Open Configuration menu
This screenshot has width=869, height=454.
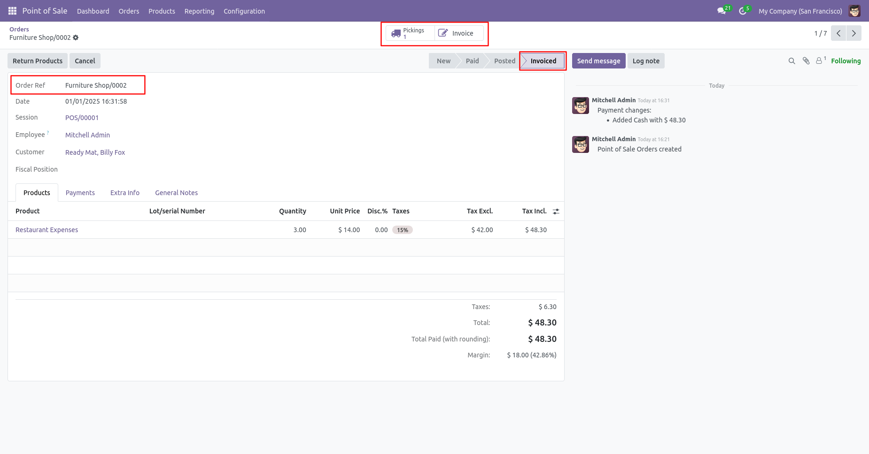tap(244, 11)
